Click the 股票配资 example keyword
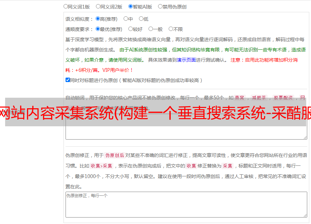This screenshot has width=311, height=224. click(x=283, y=98)
